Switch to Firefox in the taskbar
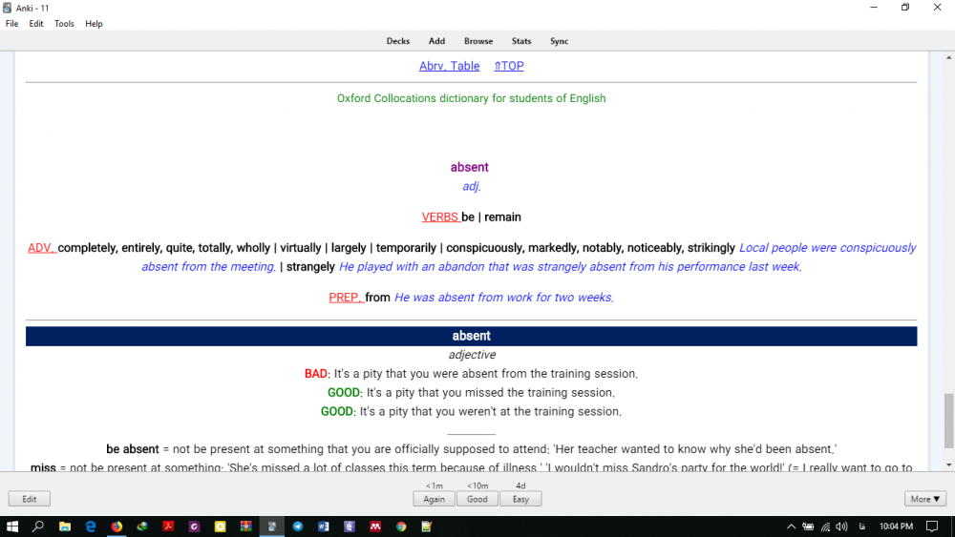Viewport: 955px width, 537px height. [x=117, y=527]
